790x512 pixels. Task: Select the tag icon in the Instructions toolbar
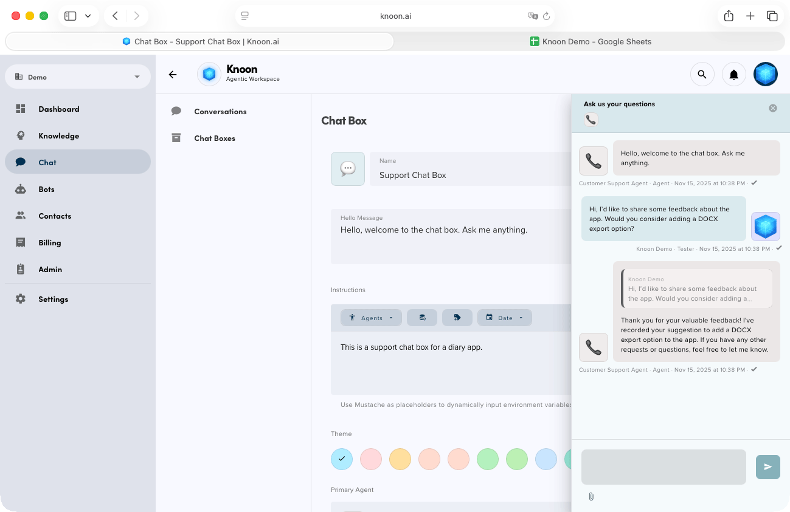[x=457, y=317]
